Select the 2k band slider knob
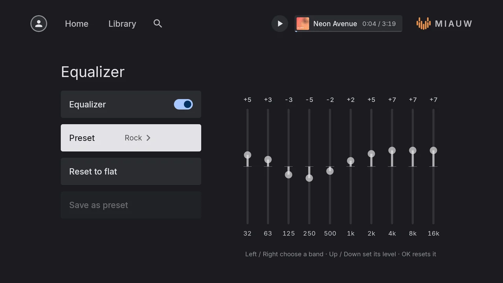 point(371,154)
